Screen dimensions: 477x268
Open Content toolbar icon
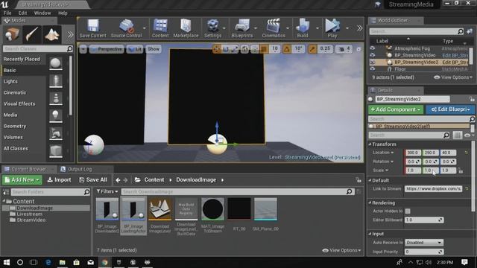(x=160, y=28)
